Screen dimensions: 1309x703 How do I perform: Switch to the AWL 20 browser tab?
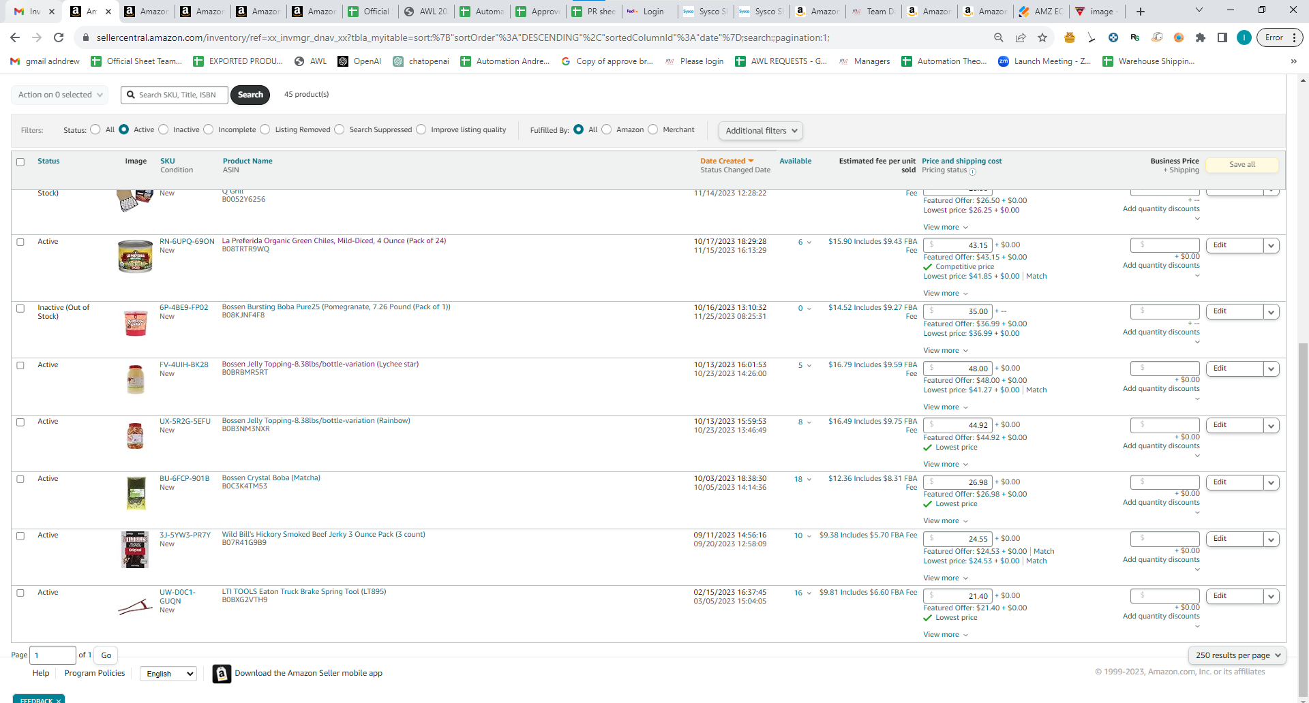pos(427,12)
